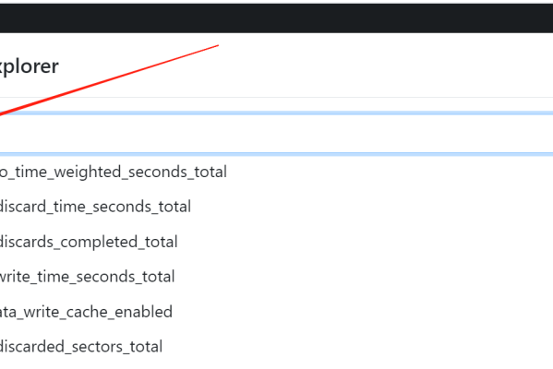Click the dark top navigation bar
Viewport: 553px width, 369px height.
point(277,18)
